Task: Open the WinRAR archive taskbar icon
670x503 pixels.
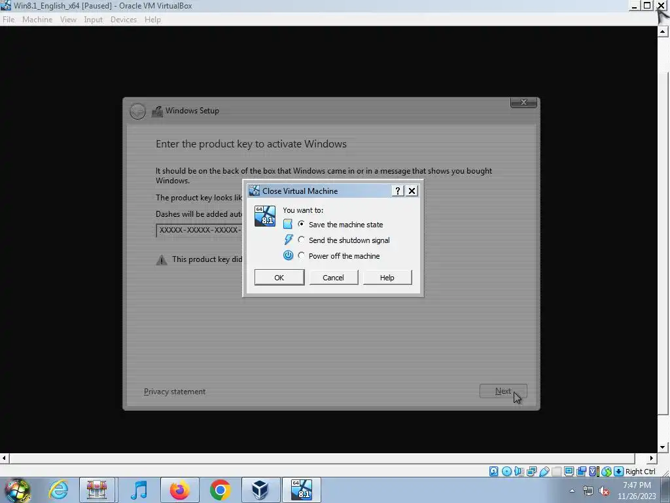Action: 97,490
